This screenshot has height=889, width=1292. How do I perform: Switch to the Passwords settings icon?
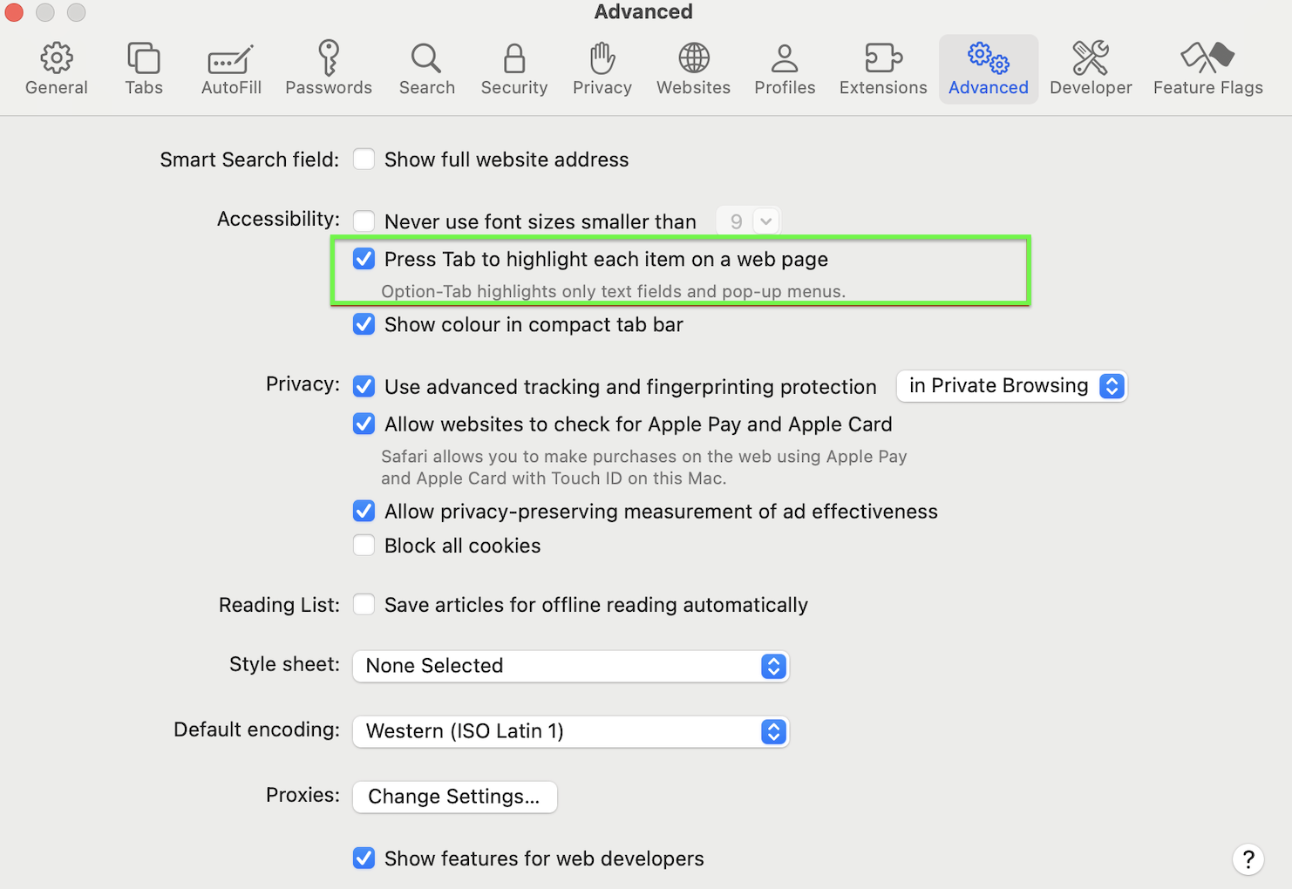click(x=329, y=68)
